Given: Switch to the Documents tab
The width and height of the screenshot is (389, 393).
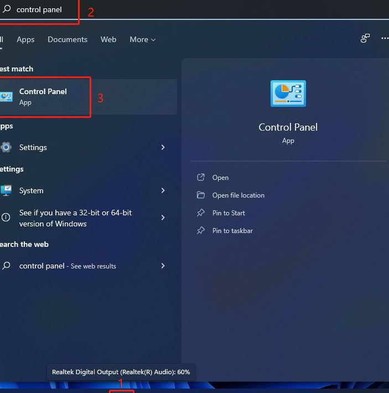Looking at the screenshot, I should (x=68, y=40).
